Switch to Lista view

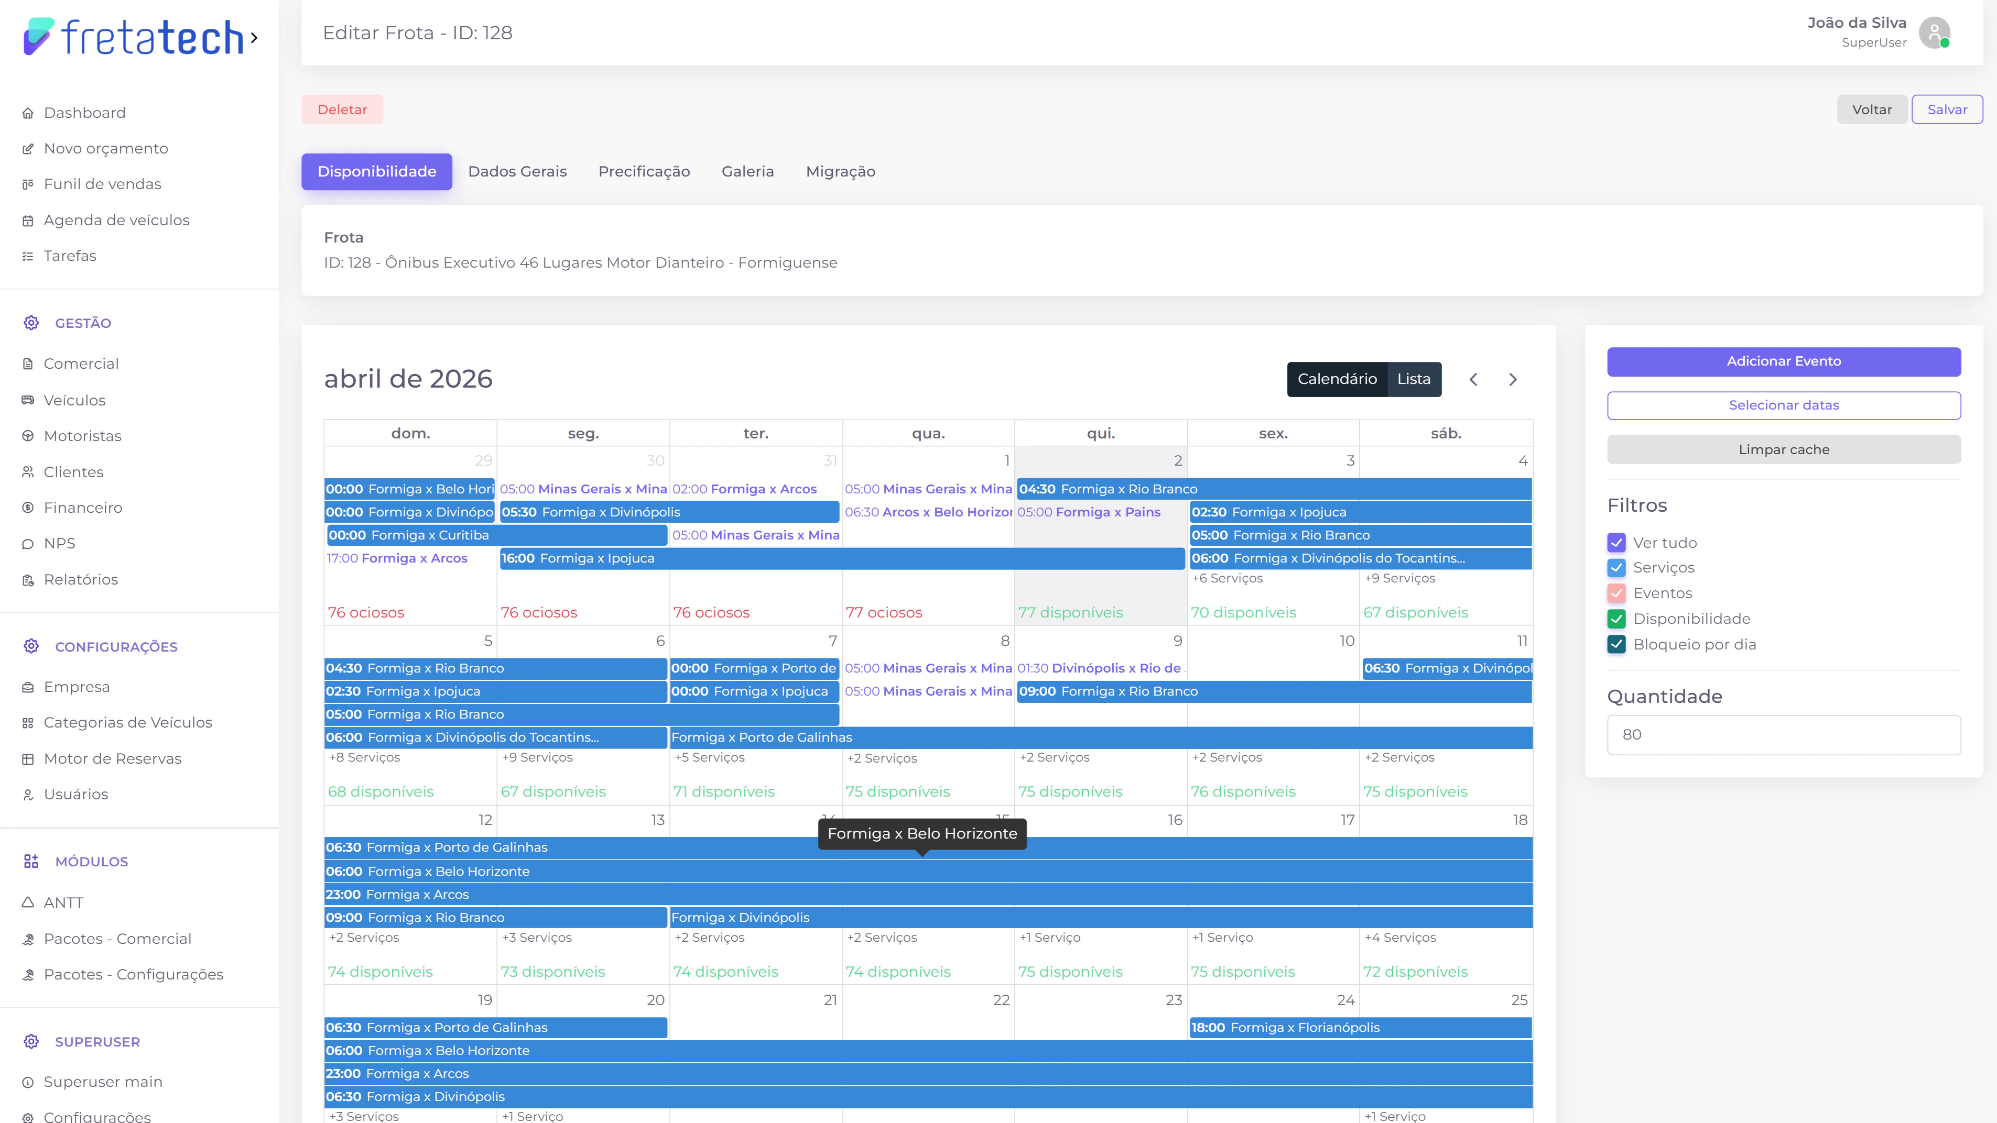pos(1413,380)
